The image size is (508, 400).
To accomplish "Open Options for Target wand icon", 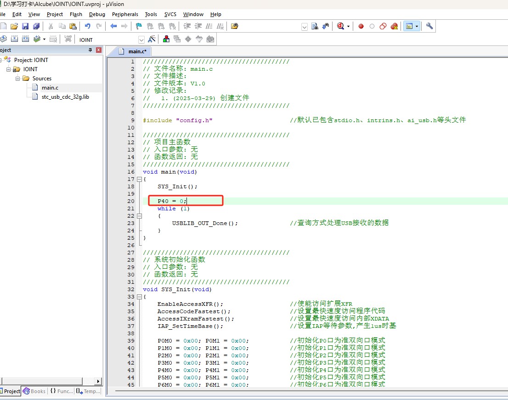I will (x=152, y=39).
